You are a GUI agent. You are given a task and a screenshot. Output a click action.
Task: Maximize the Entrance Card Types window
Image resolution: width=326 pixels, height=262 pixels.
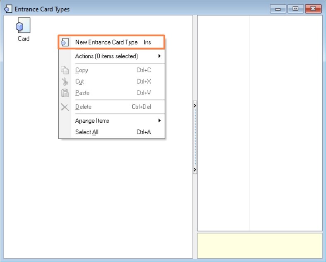(295, 9)
